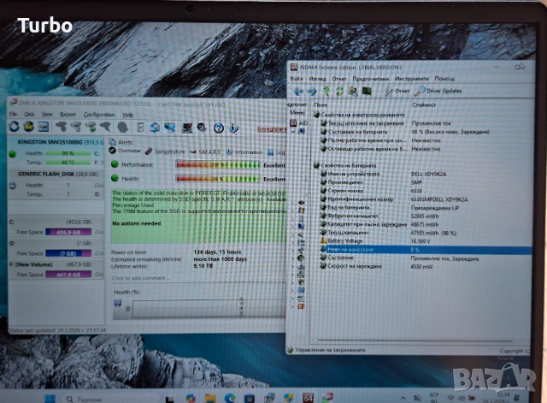This screenshot has width=547, height=403.
Task: Collapse the computer node in AIDA64 tree
Action: click(x=293, y=131)
